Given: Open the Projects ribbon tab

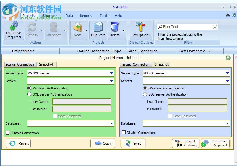Looking at the screenshot, I should 29,16.
